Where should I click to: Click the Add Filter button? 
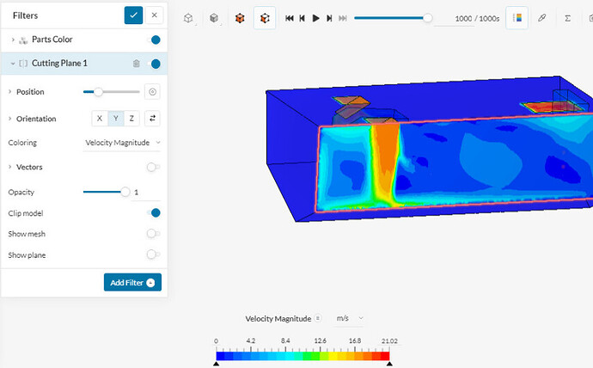[x=132, y=282]
